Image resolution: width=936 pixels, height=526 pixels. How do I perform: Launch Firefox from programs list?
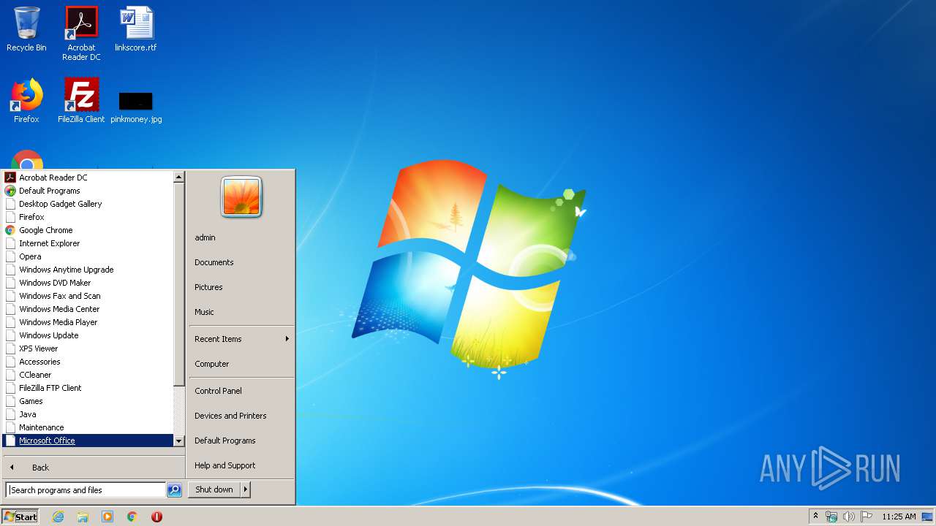[88, 217]
